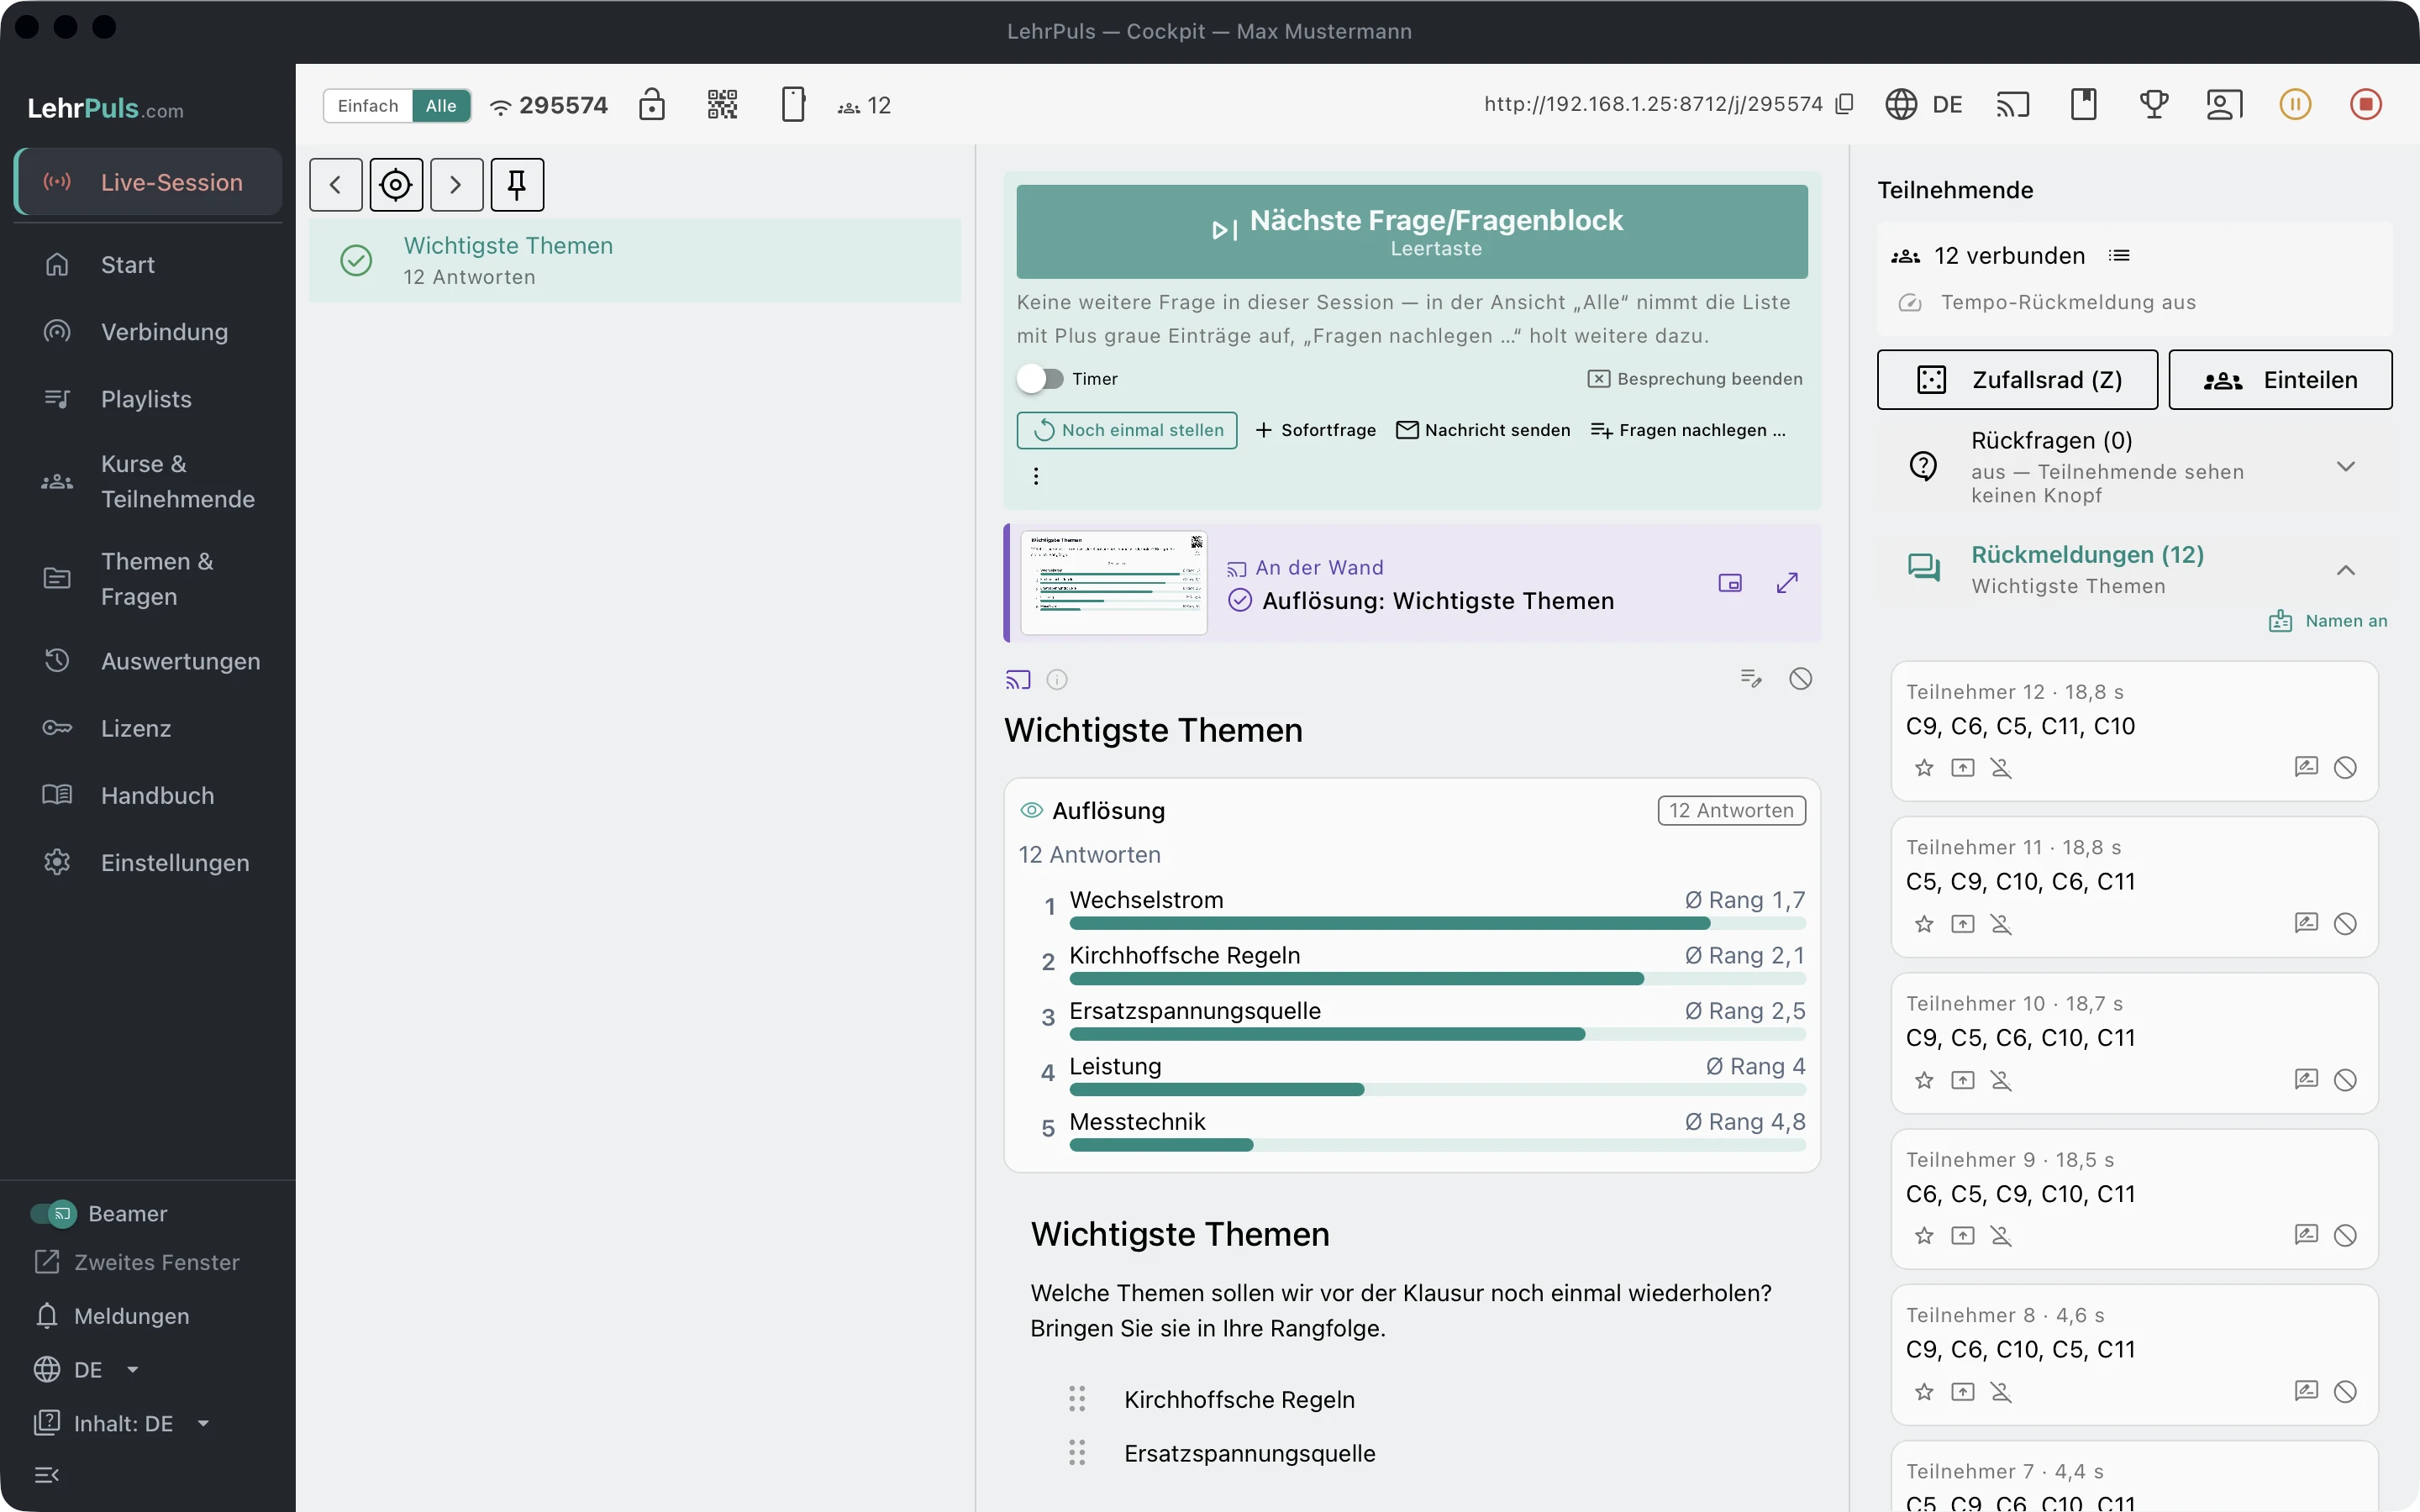Expand the Rückfragen section

[2345, 467]
